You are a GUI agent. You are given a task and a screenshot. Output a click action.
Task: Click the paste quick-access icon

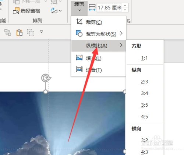tap(20, 32)
